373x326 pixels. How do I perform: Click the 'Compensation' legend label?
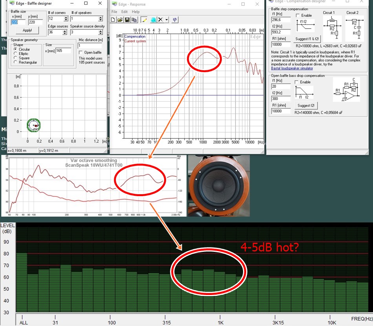(x=135, y=36)
